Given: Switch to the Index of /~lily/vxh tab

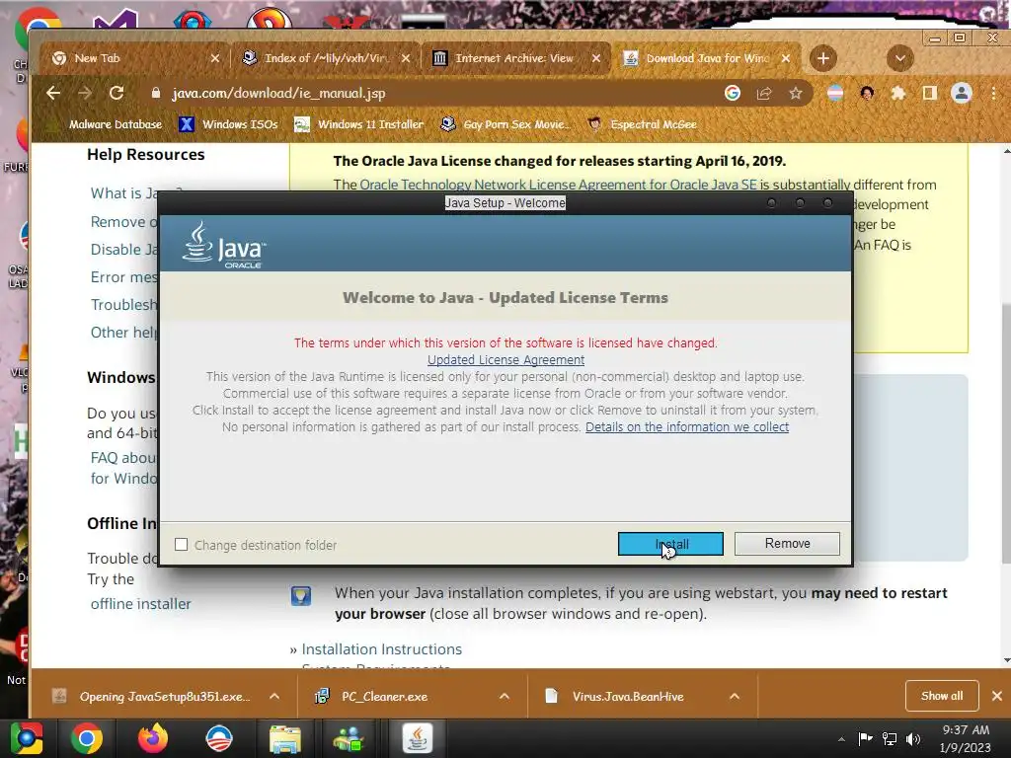Looking at the screenshot, I should 324,58.
